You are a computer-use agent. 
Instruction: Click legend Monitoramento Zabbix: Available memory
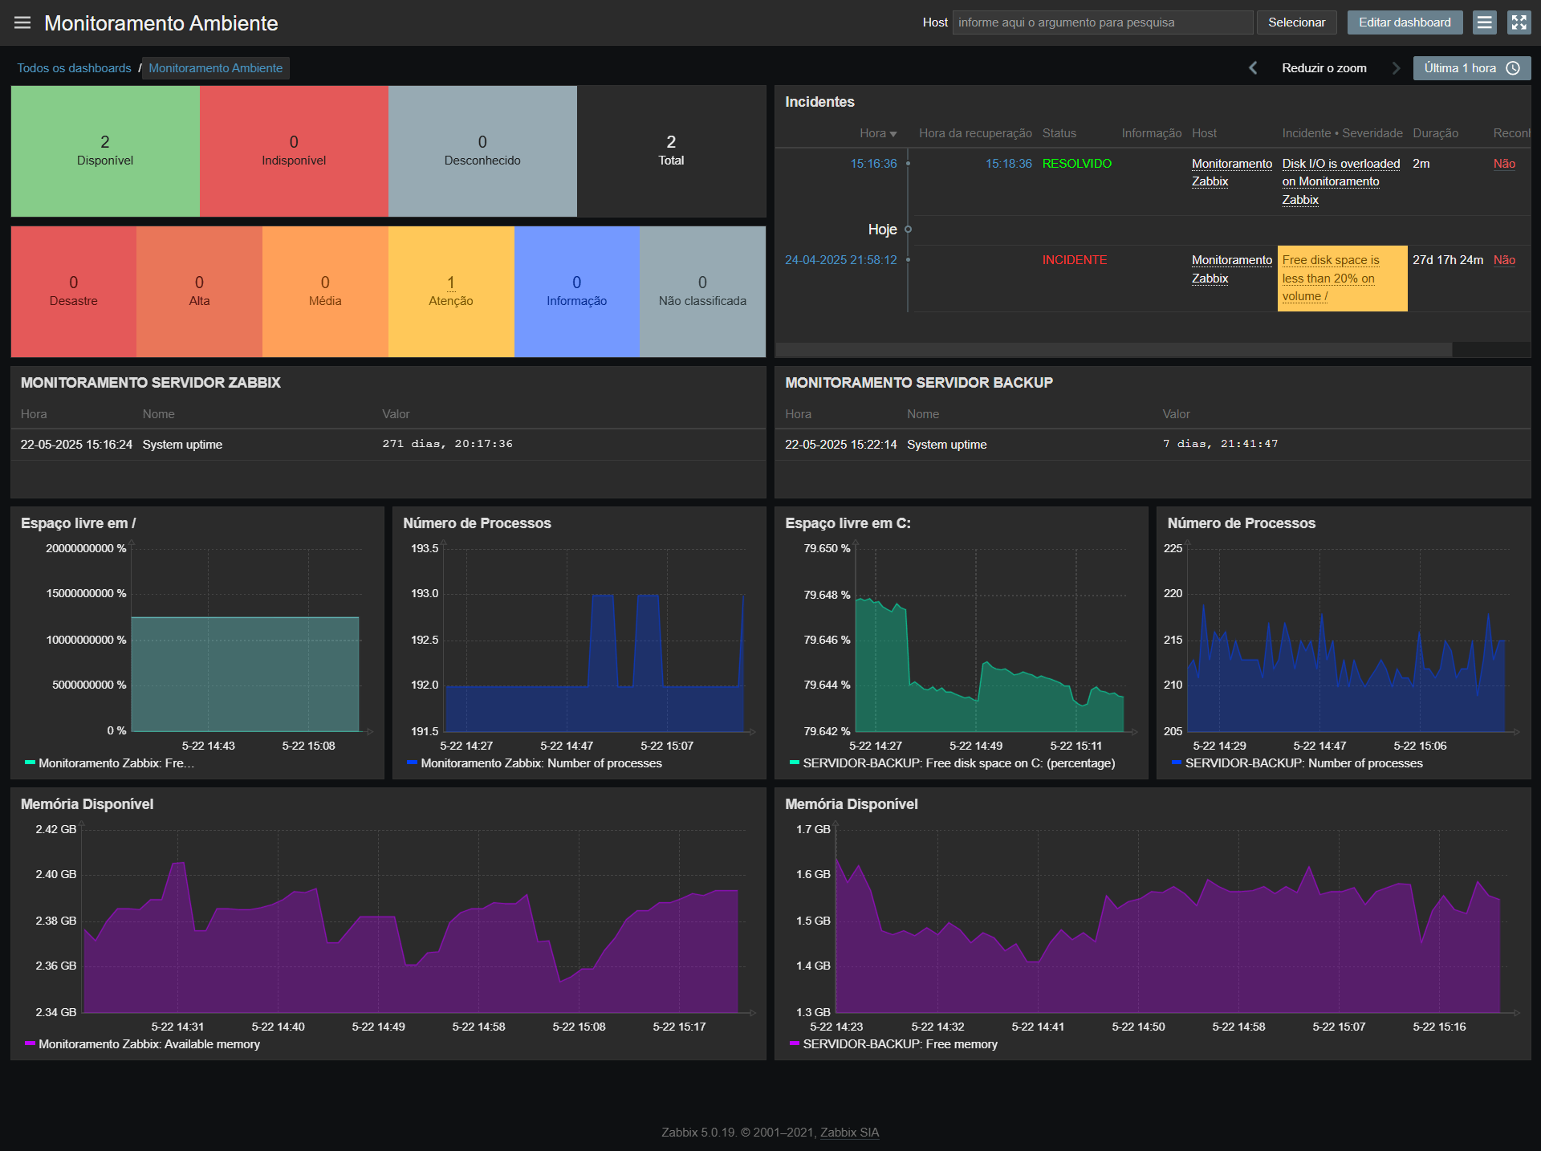tap(149, 1044)
